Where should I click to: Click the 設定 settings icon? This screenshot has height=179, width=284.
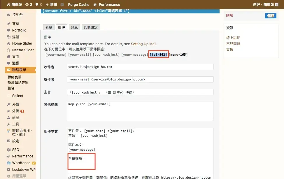8,141
